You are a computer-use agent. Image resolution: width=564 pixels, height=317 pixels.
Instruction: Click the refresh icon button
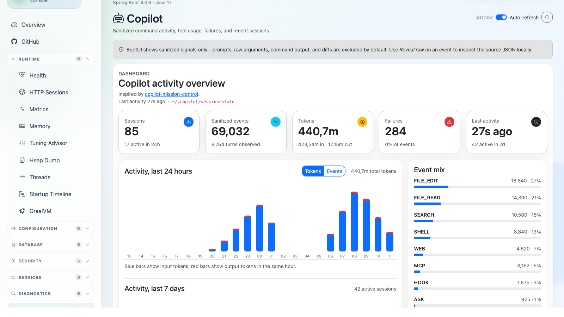[x=547, y=17]
